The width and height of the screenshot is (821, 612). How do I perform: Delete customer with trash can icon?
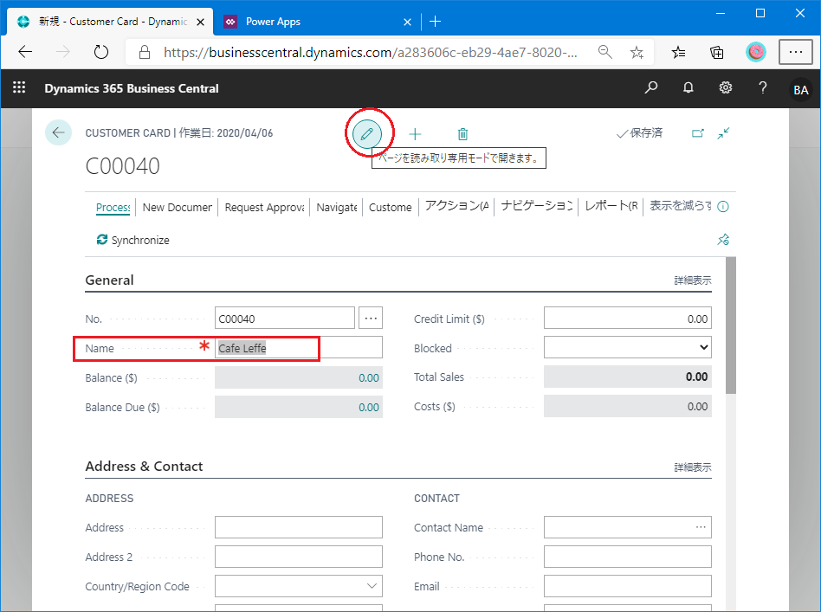click(x=462, y=134)
